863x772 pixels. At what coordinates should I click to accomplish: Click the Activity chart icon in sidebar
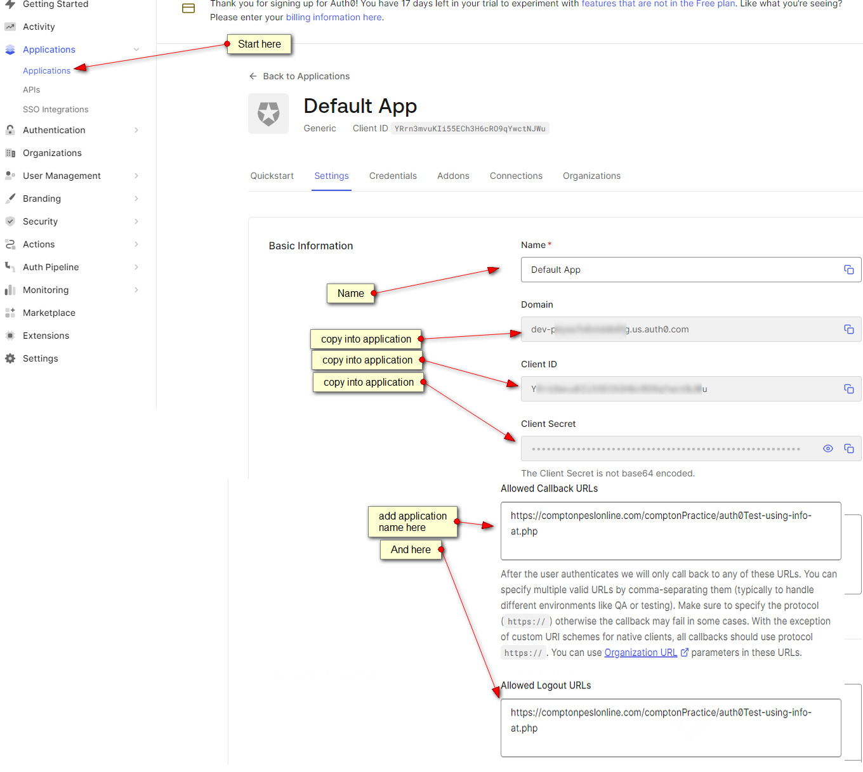pyautogui.click(x=10, y=27)
